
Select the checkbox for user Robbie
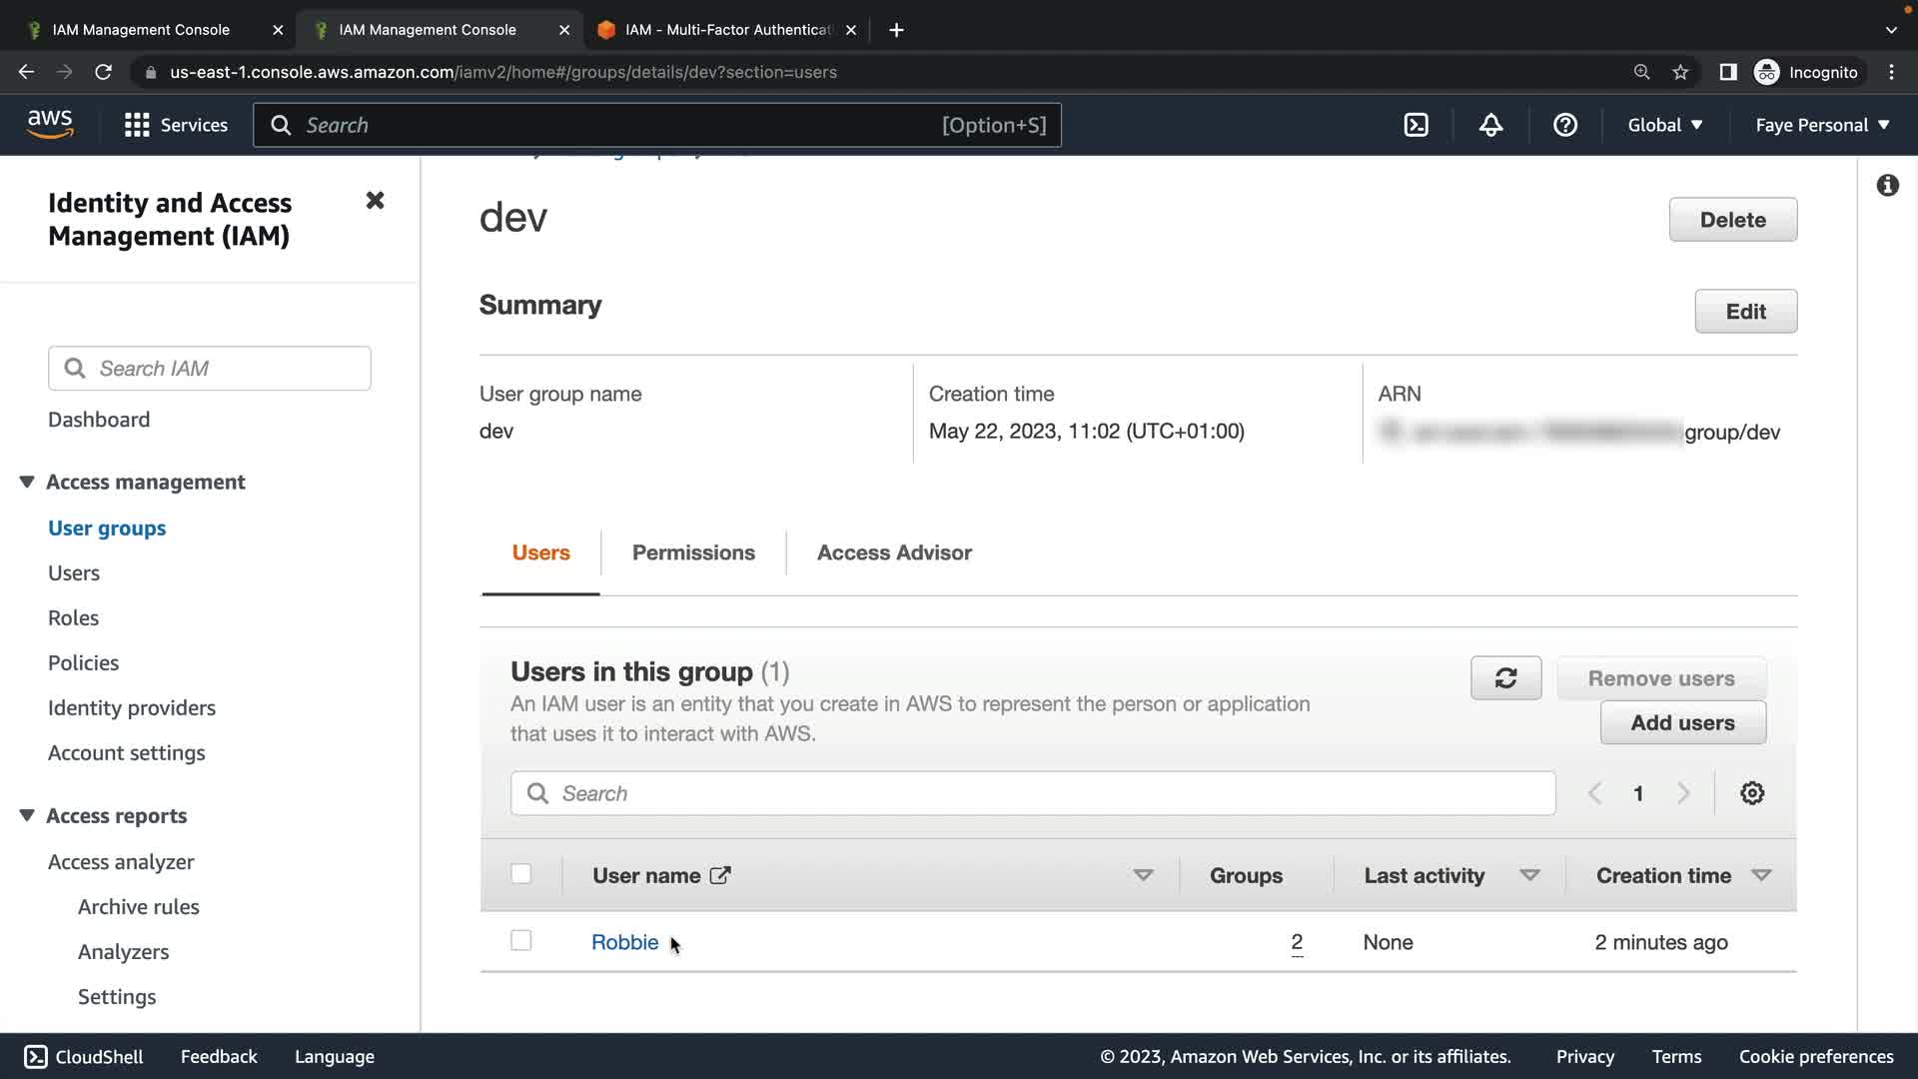pos(520,941)
